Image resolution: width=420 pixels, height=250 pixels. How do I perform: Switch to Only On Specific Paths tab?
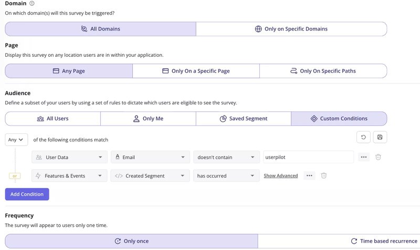pyautogui.click(x=323, y=71)
